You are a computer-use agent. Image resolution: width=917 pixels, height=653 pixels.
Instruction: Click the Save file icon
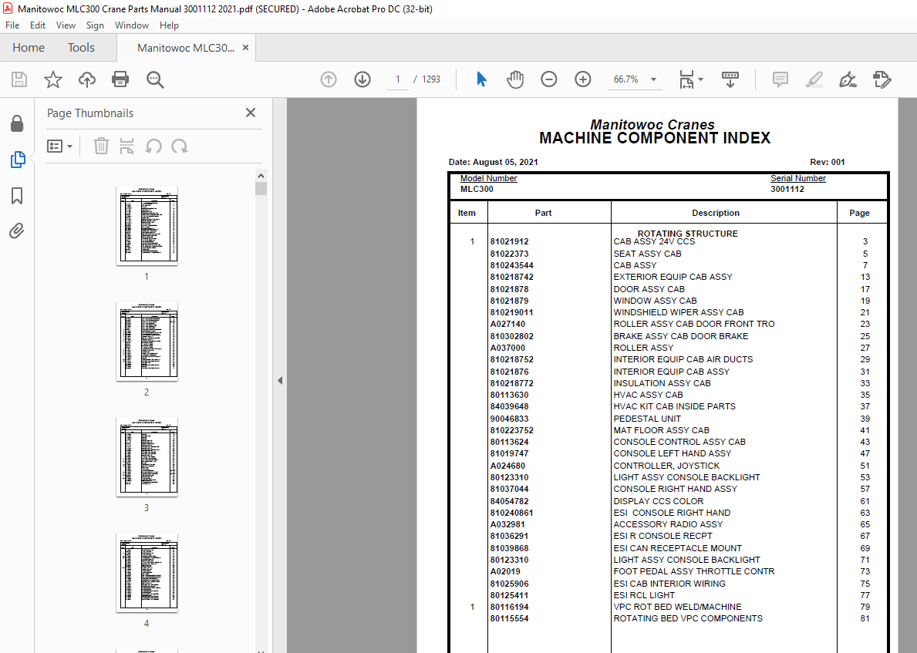tap(19, 79)
